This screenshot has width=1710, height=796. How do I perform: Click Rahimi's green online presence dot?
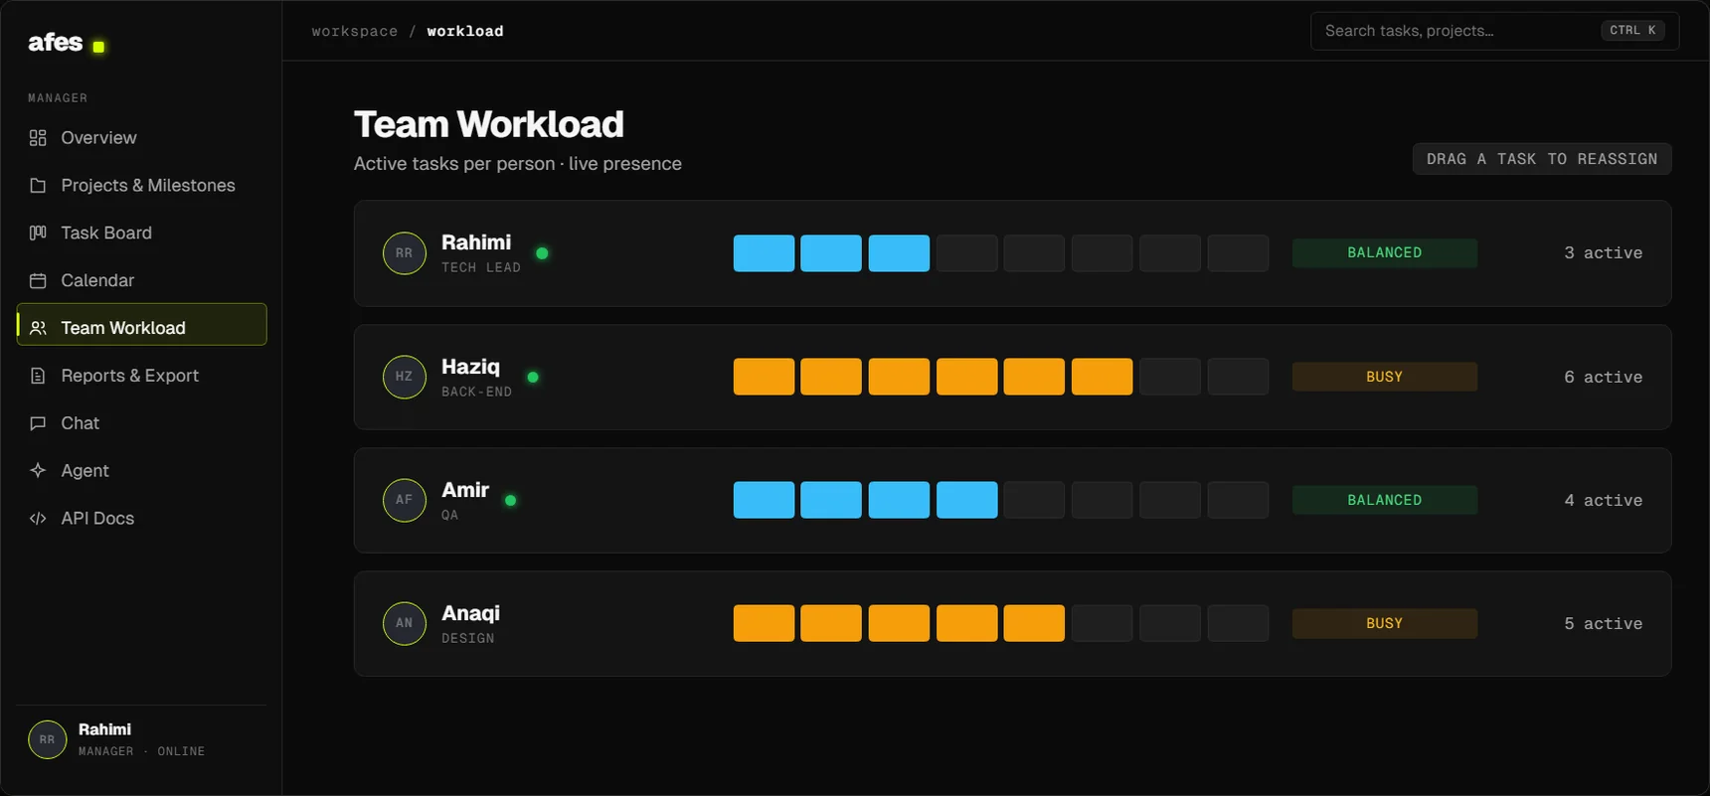(x=542, y=253)
